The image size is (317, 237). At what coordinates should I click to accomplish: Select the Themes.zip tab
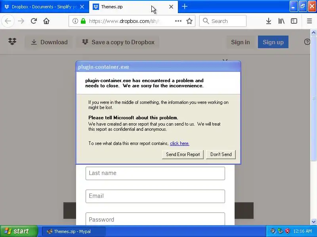click(x=134, y=7)
